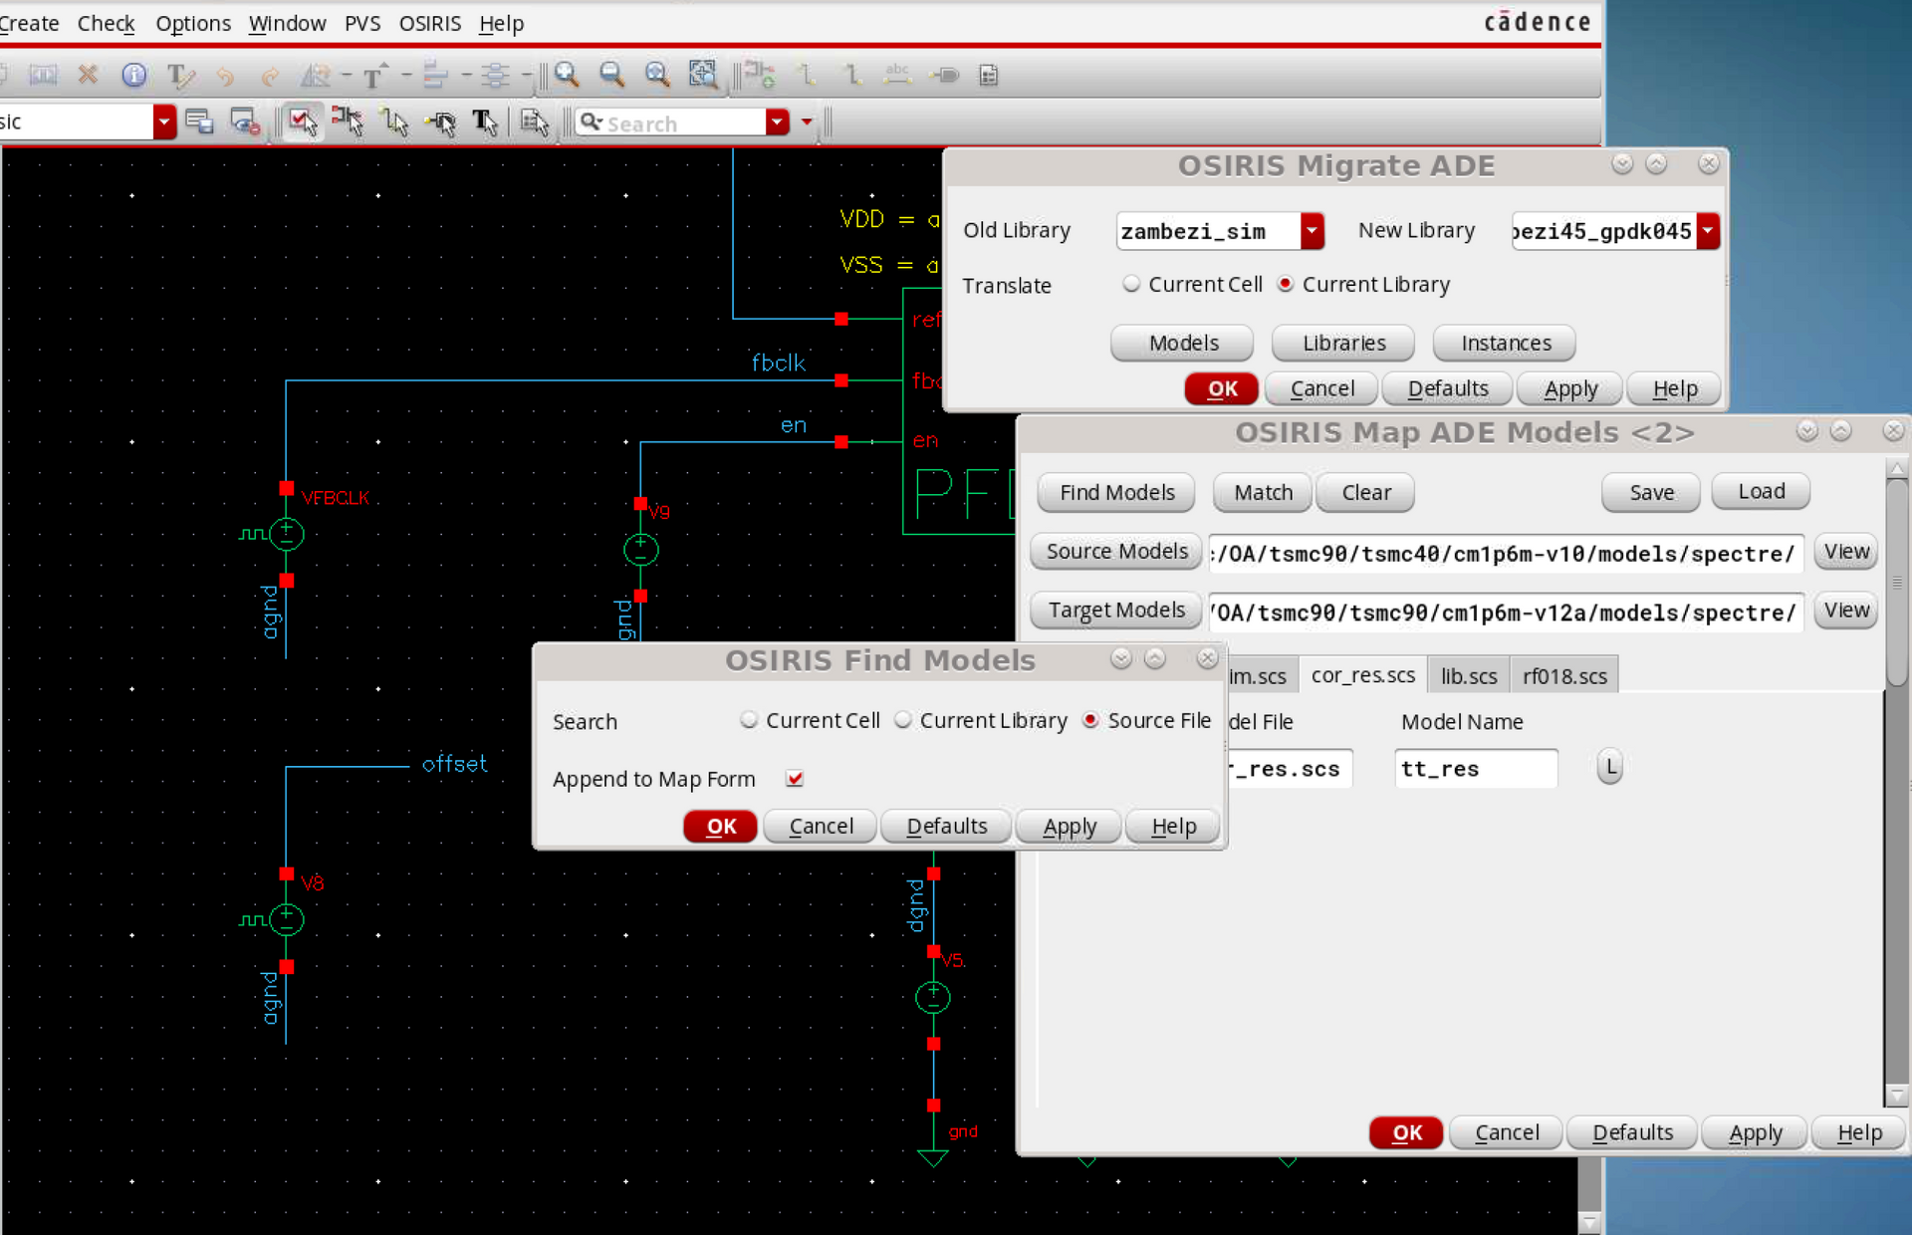1912x1235 pixels.
Task: Click the Model Name field tt_res
Action: coord(1476,768)
